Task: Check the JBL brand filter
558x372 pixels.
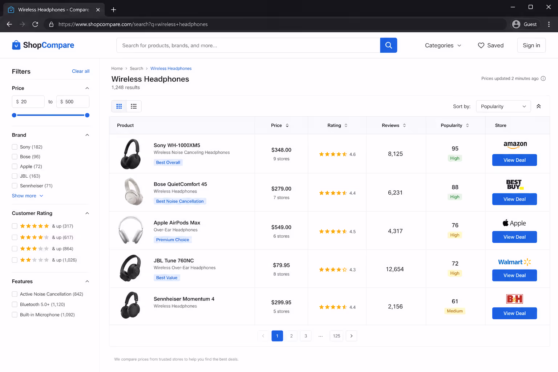Action: [x=15, y=176]
